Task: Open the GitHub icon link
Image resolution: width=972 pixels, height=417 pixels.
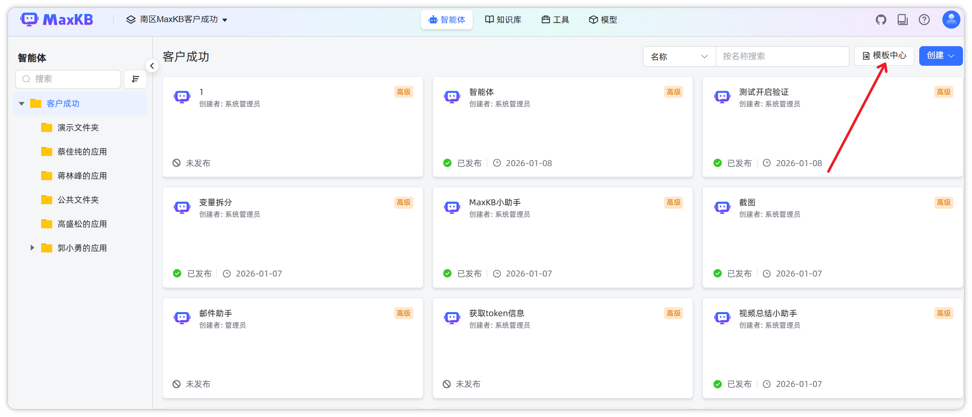Action: [x=881, y=20]
